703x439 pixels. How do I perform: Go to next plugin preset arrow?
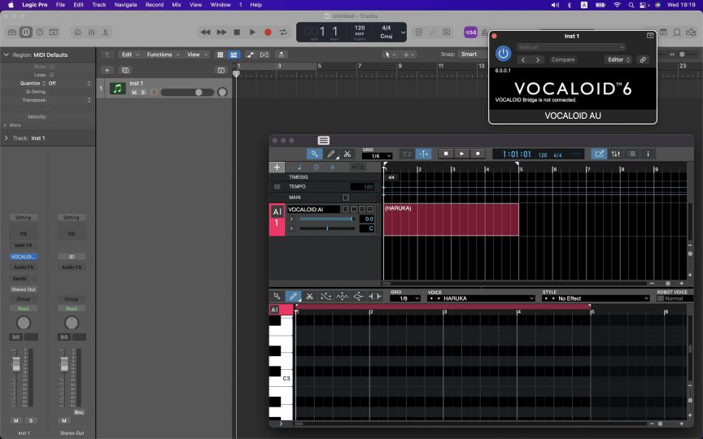[538, 59]
